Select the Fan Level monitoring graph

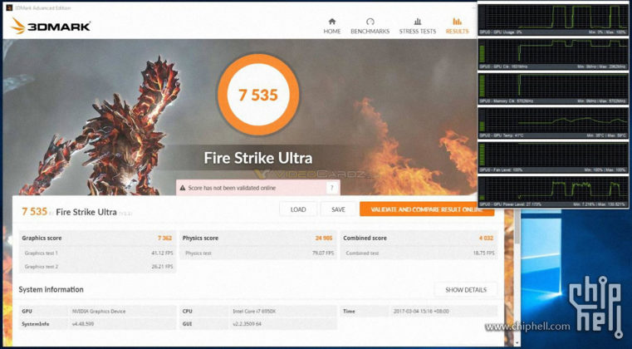pyautogui.click(x=553, y=155)
